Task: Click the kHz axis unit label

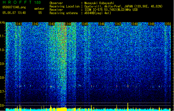Action: 2,22
